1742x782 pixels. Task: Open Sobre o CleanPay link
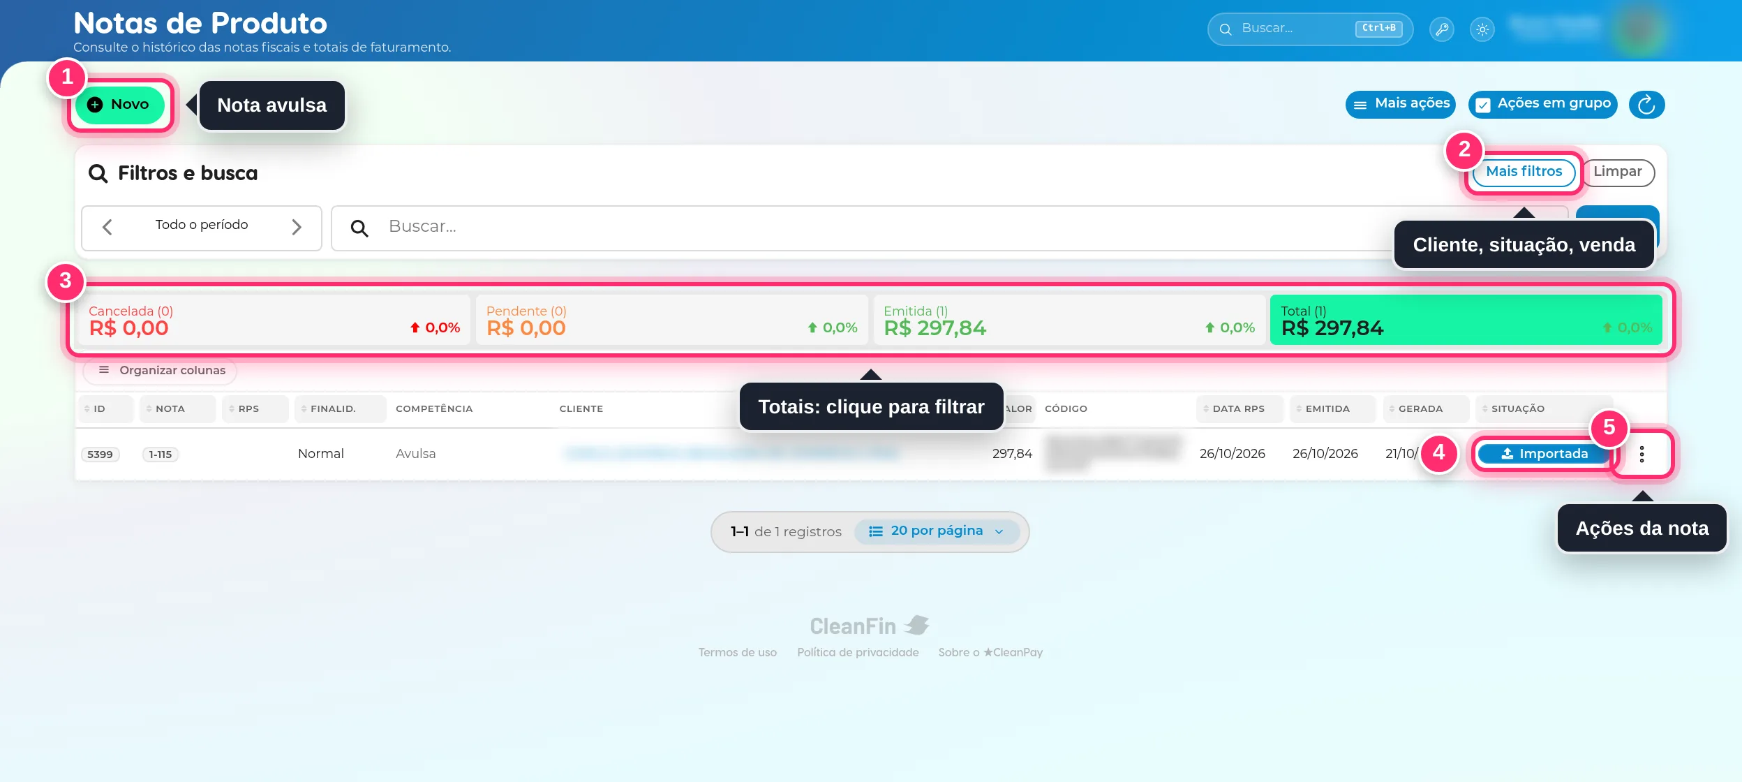pos(990,652)
